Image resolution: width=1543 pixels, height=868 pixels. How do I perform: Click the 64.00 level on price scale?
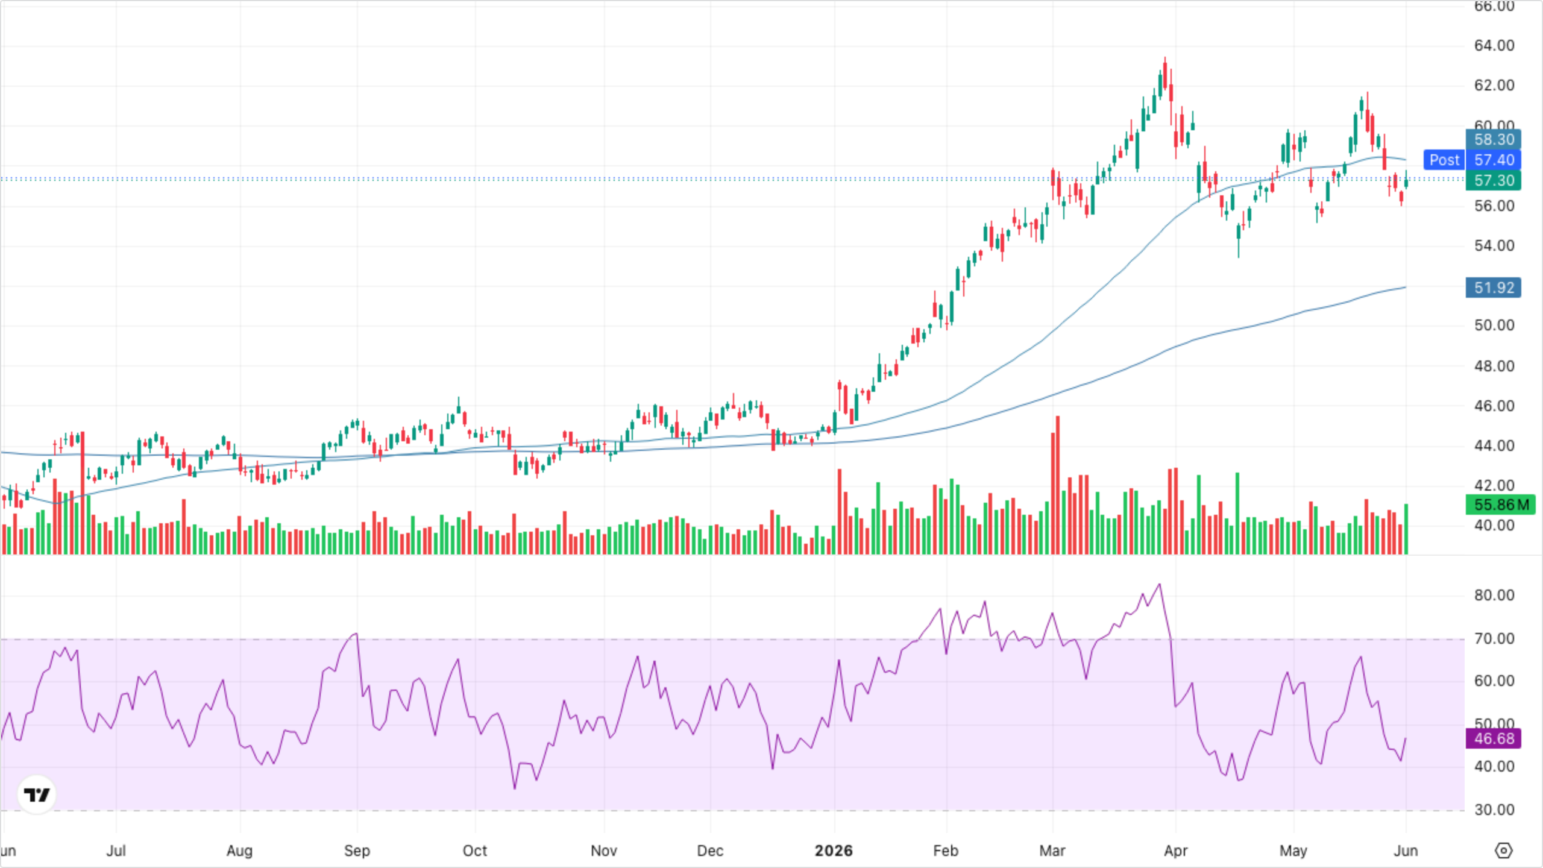pyautogui.click(x=1494, y=46)
